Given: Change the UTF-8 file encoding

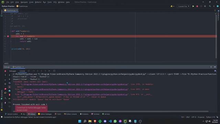Looking at the screenshot, I should point(194,117).
